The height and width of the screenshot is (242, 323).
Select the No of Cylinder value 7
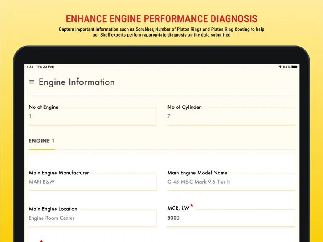(x=169, y=116)
